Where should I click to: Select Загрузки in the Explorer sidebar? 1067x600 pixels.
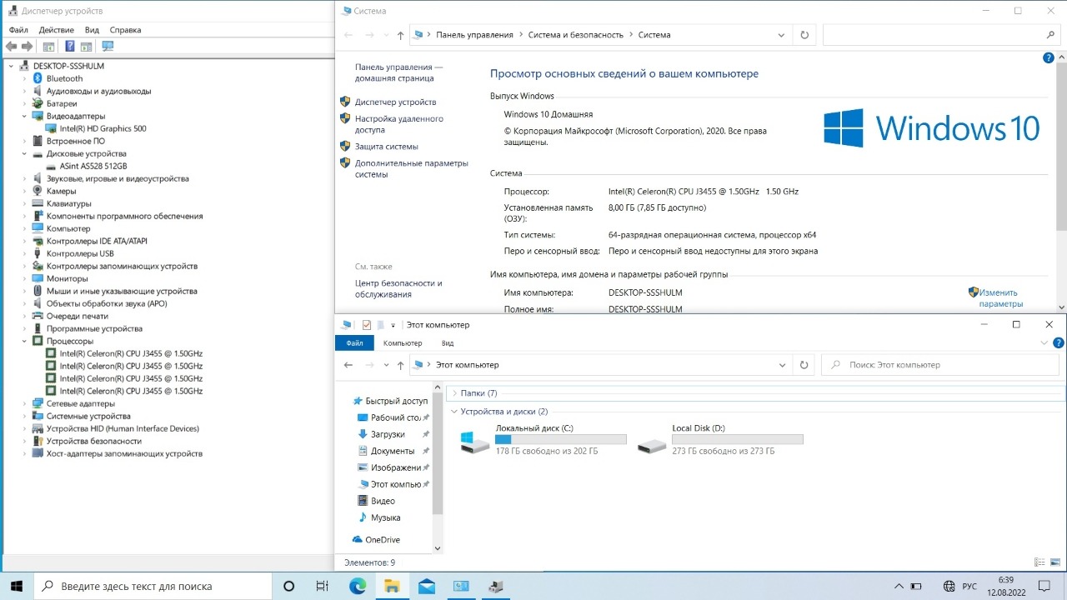[388, 434]
